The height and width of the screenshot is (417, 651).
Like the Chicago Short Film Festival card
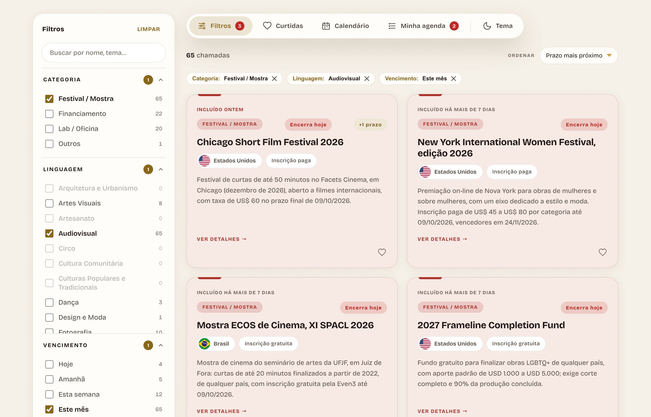click(382, 252)
